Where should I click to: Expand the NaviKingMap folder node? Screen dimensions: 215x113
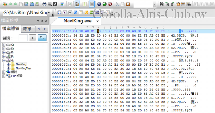point(8,68)
